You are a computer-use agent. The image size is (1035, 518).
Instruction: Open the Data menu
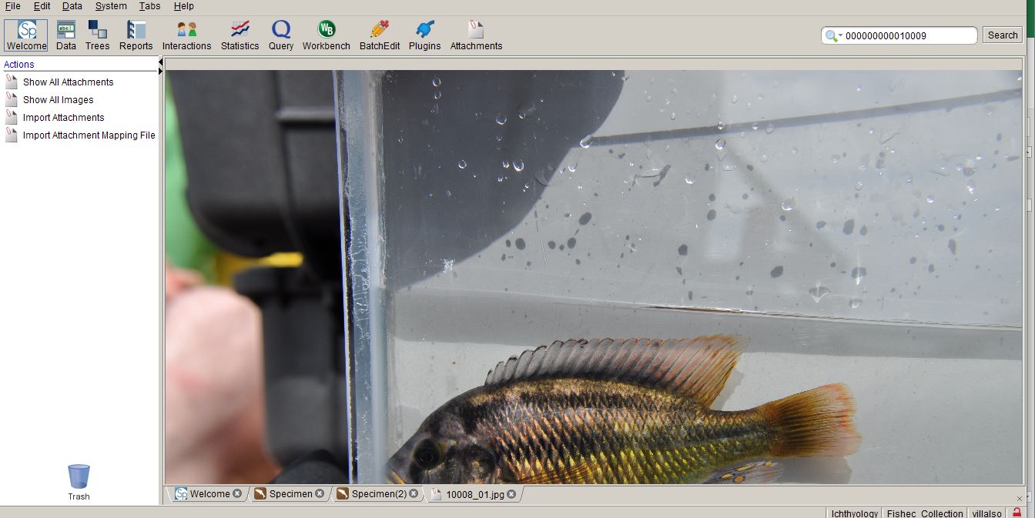click(x=72, y=6)
